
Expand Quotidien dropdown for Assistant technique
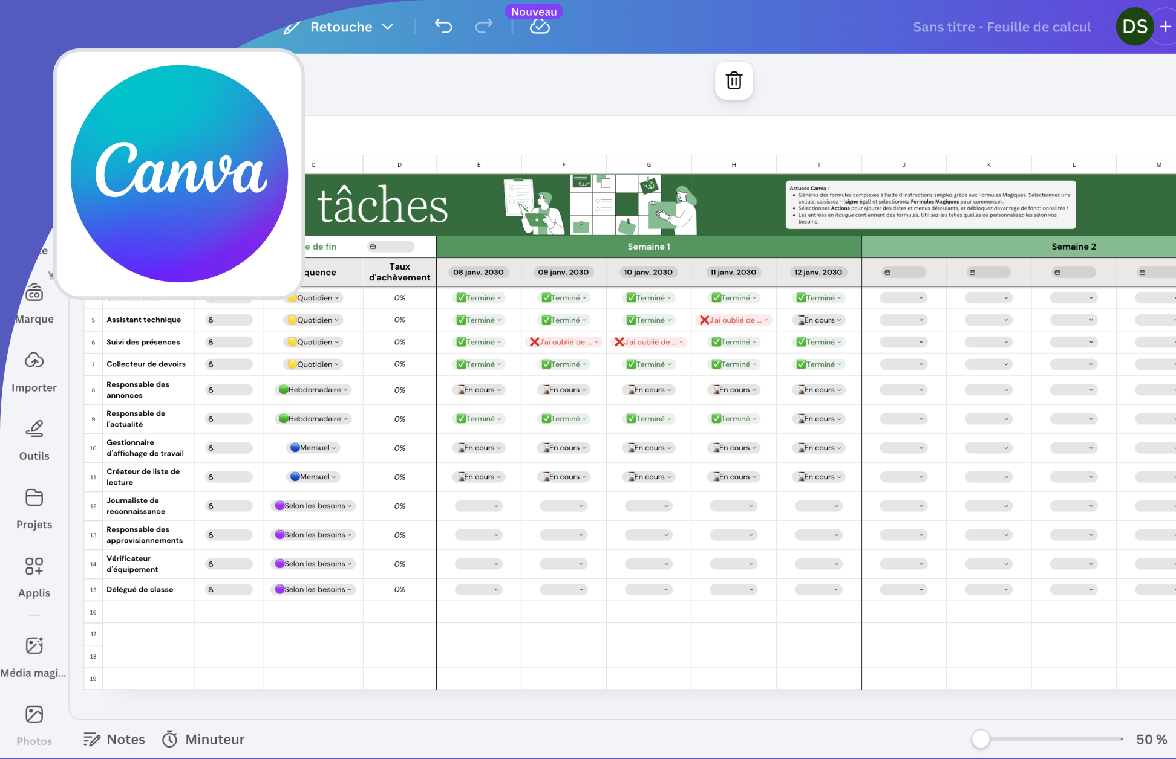(313, 320)
